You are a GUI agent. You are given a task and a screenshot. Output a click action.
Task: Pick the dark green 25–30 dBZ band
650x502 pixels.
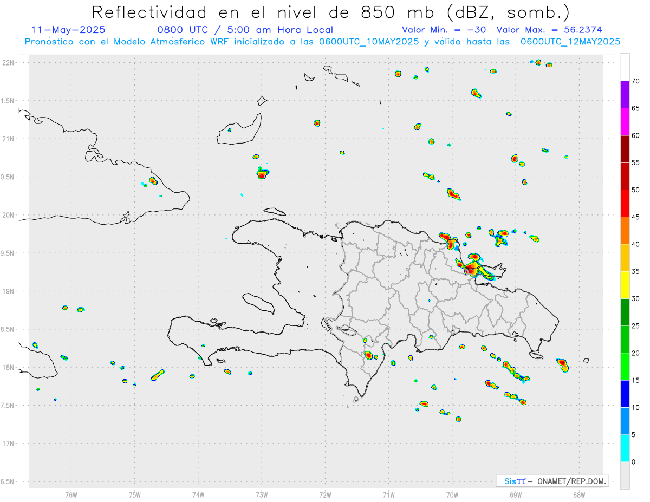pyautogui.click(x=625, y=312)
